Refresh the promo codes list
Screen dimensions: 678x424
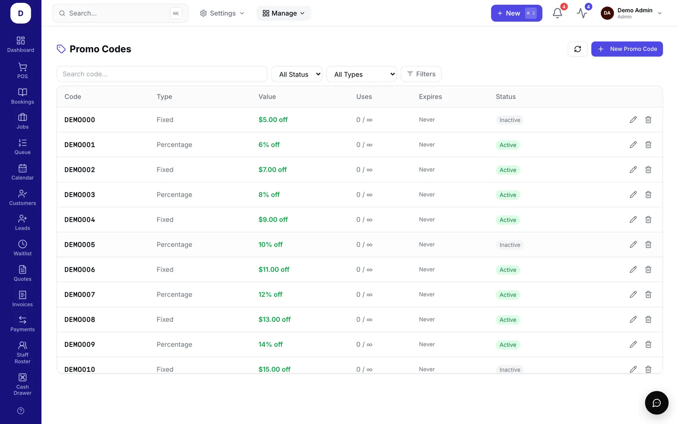(x=578, y=49)
